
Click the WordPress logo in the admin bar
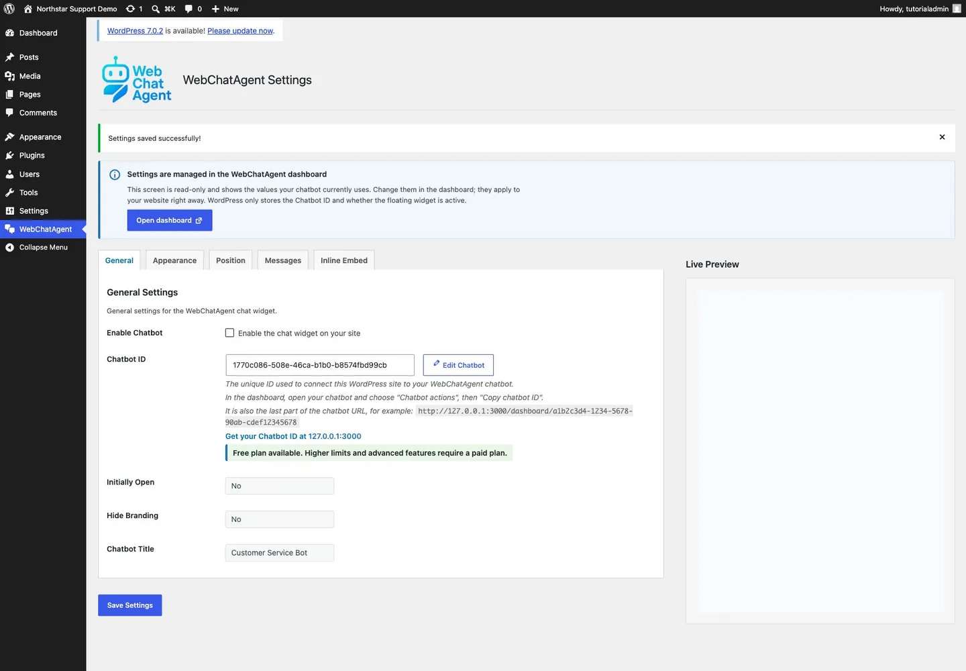pyautogui.click(x=9, y=9)
